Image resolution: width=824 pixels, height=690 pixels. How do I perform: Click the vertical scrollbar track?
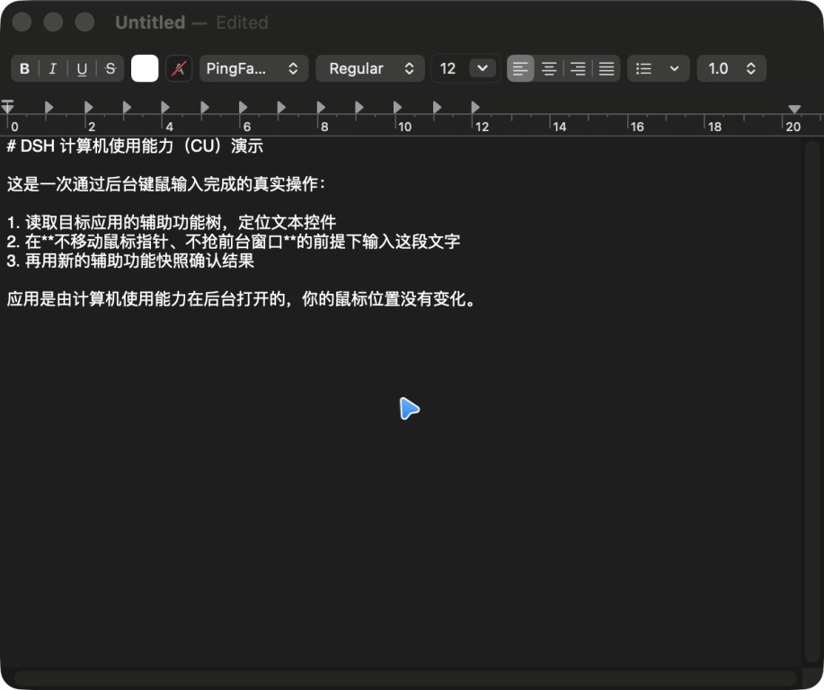coord(812,402)
